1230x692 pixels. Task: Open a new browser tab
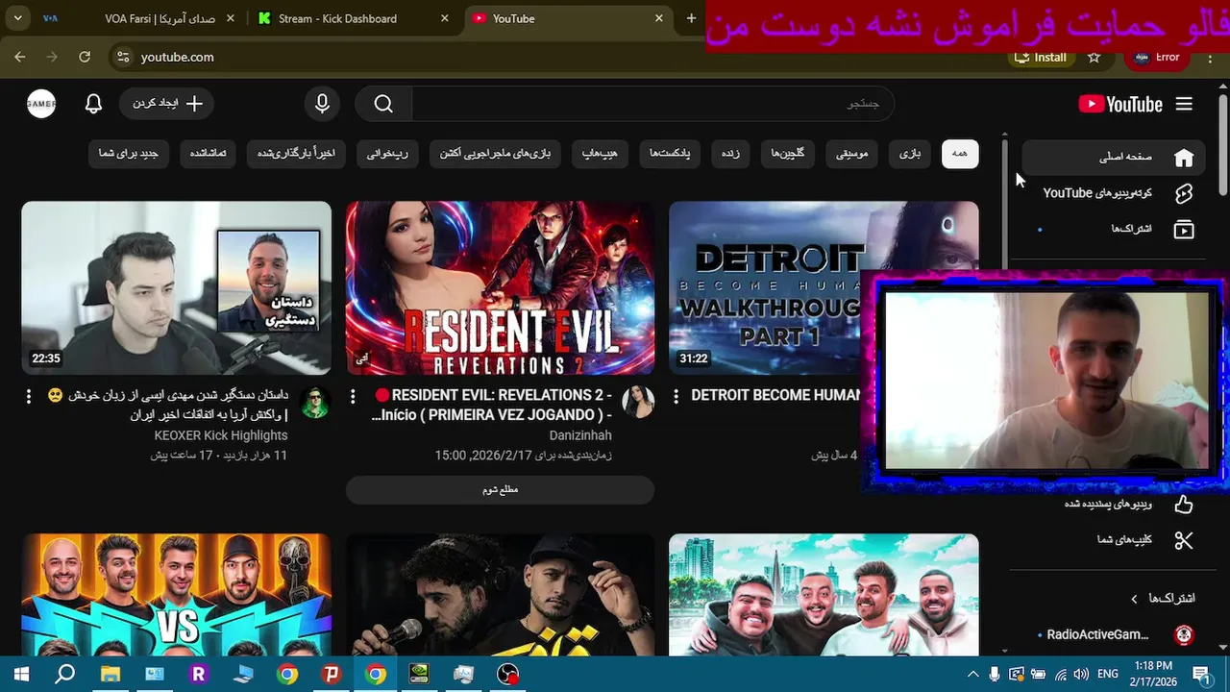[x=691, y=18]
